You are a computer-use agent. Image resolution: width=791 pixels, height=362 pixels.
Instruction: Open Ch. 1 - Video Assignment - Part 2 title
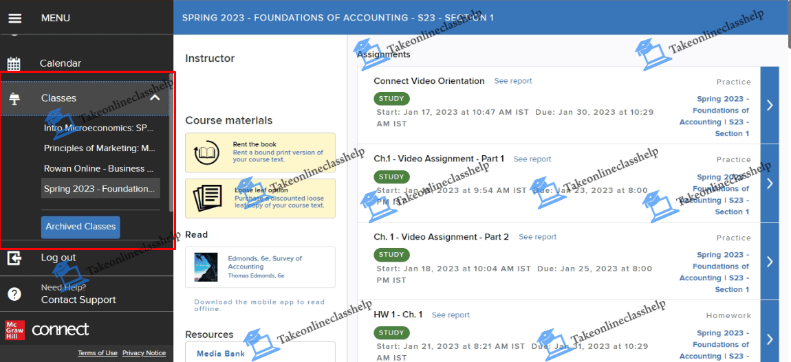pyautogui.click(x=442, y=236)
